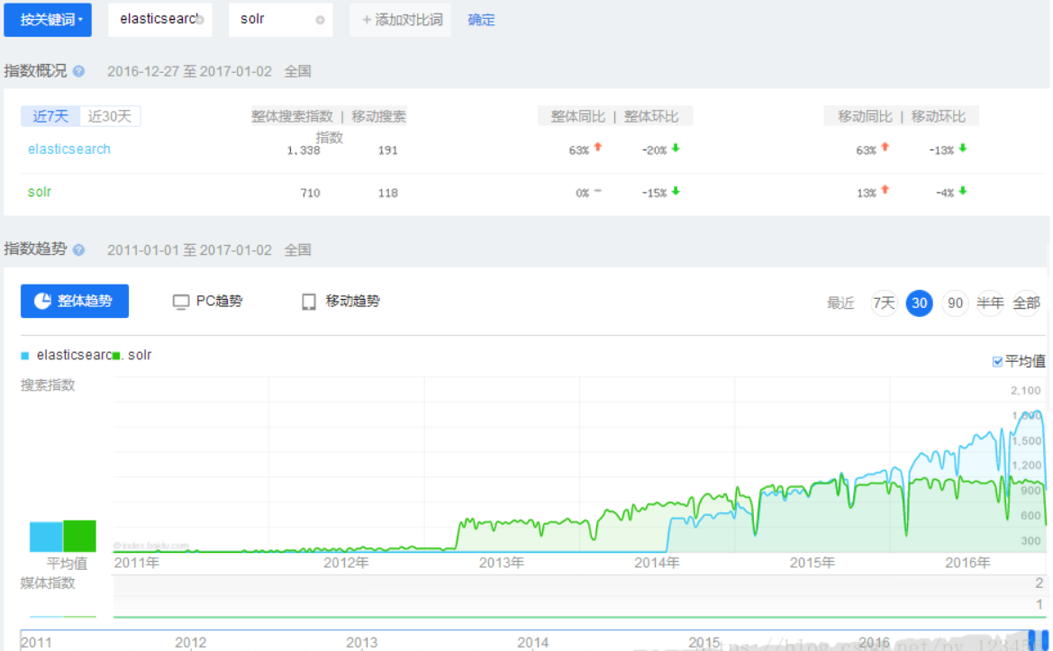Viewport: 1053px width, 651px height.
Task: Remove the elasticsearch keyword chip
Action: tap(199, 20)
